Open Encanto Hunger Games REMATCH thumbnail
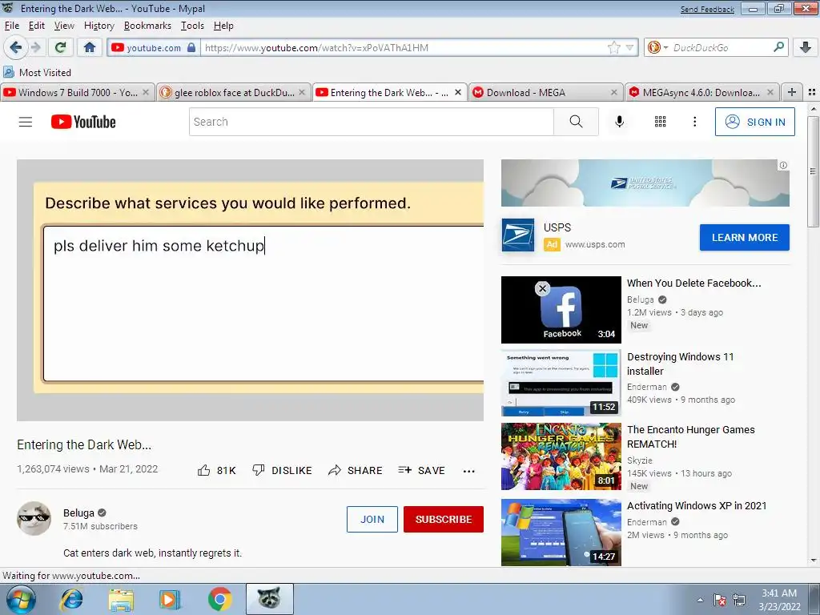820x615 pixels. pos(561,456)
